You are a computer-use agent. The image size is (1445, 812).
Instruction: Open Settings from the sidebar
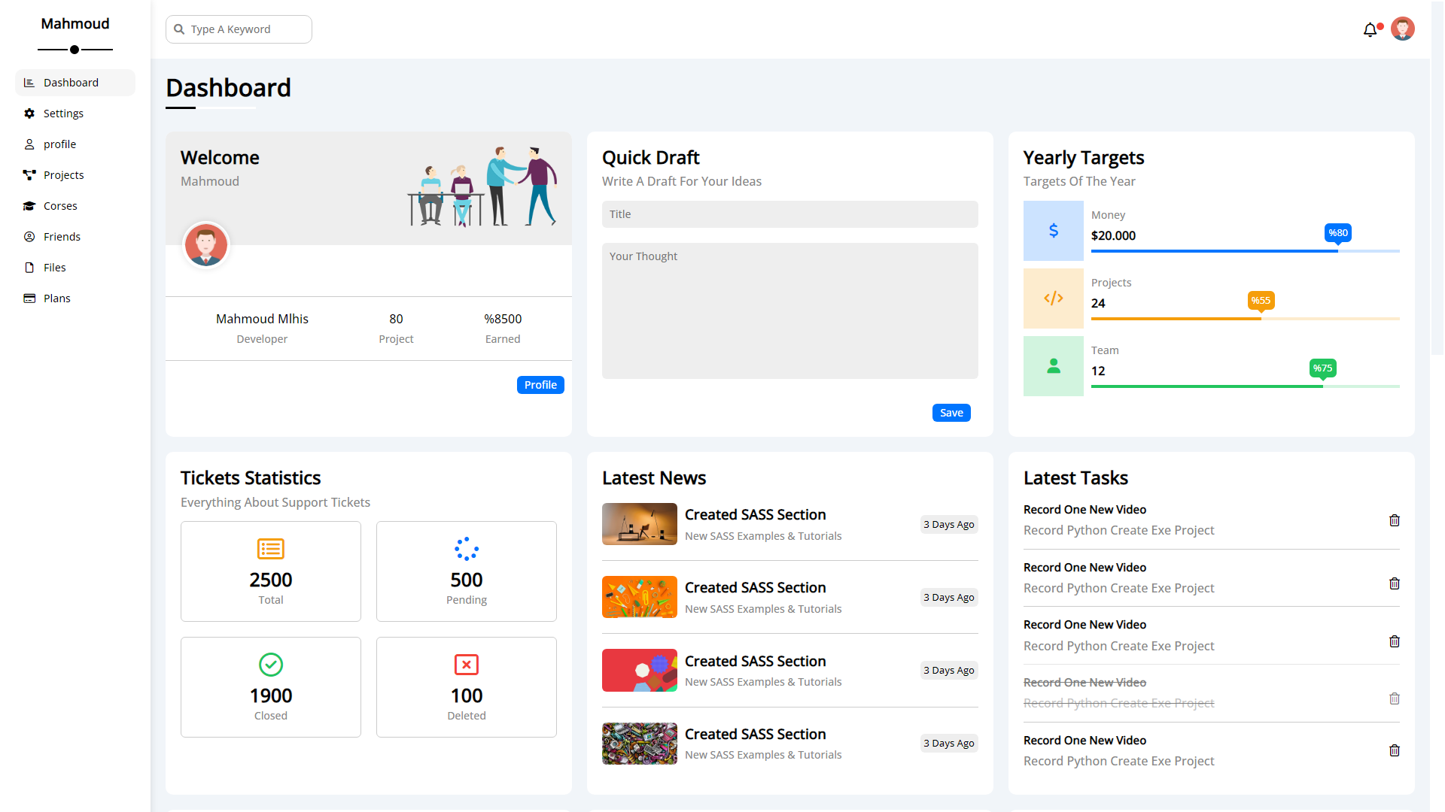pos(63,114)
